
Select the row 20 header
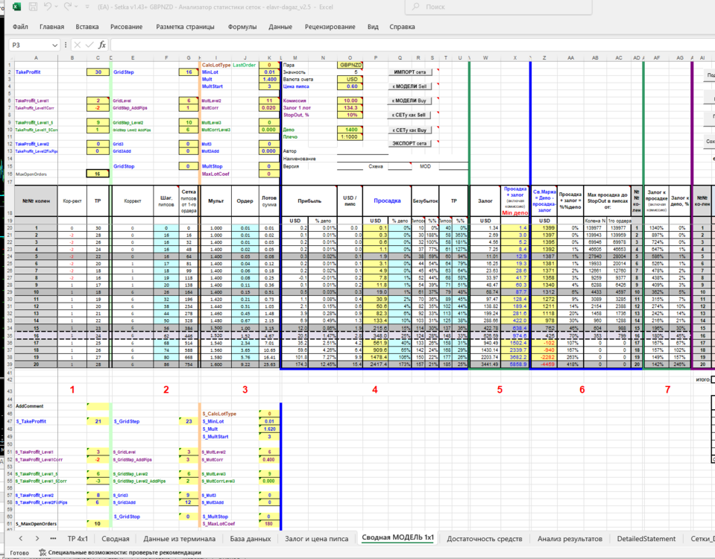pyautogui.click(x=10, y=228)
